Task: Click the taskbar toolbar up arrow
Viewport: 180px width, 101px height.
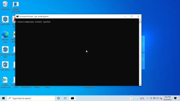Action: coord(131,97)
